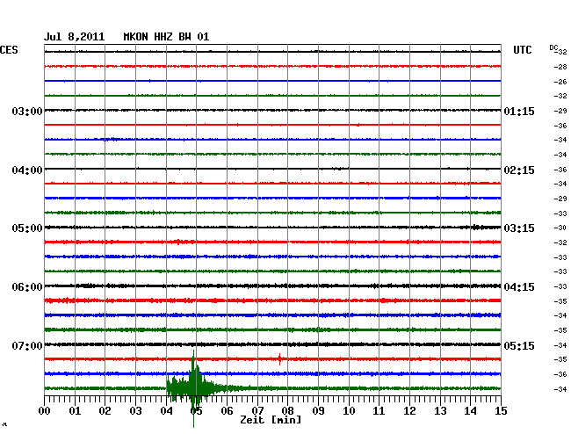Click the 05:15 UTC time label
The width and height of the screenshot is (571, 434).
coord(519,345)
